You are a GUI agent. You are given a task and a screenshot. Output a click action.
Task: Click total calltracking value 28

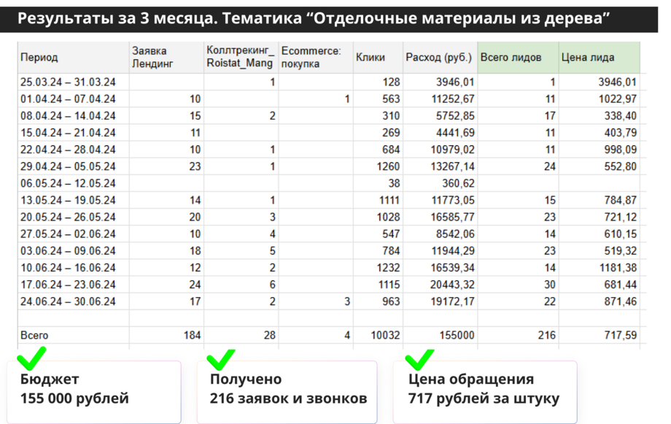pyautogui.click(x=270, y=336)
